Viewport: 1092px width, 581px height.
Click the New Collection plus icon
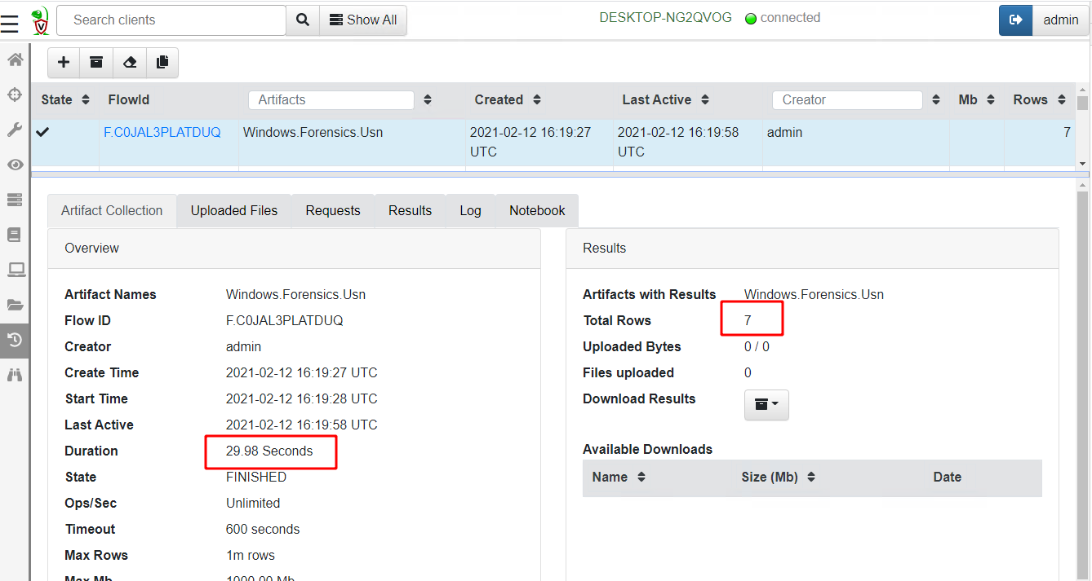coord(64,63)
